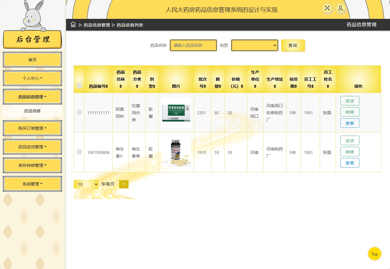Expand the 库存转移管理 sidebar menu
The width and height of the screenshot is (390, 269).
point(32,165)
